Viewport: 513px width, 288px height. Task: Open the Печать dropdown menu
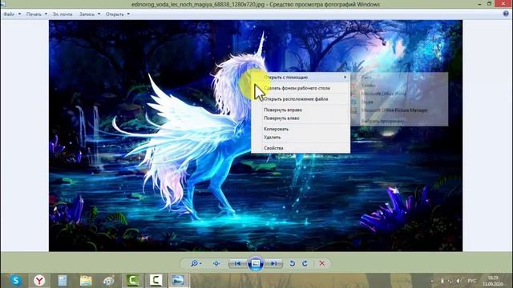pos(37,14)
